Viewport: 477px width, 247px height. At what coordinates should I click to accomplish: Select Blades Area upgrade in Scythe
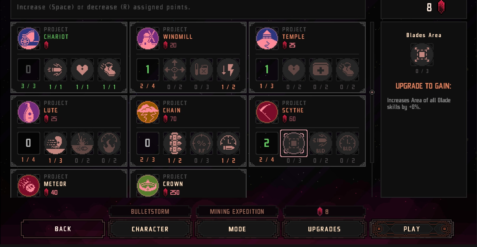294,143
